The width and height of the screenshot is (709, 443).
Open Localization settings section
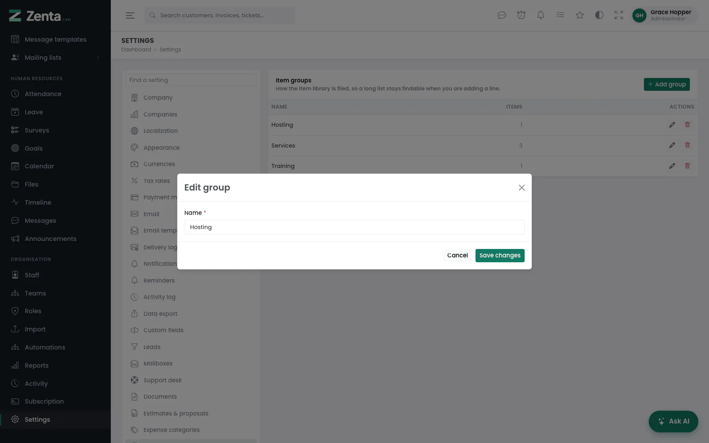(x=191, y=131)
